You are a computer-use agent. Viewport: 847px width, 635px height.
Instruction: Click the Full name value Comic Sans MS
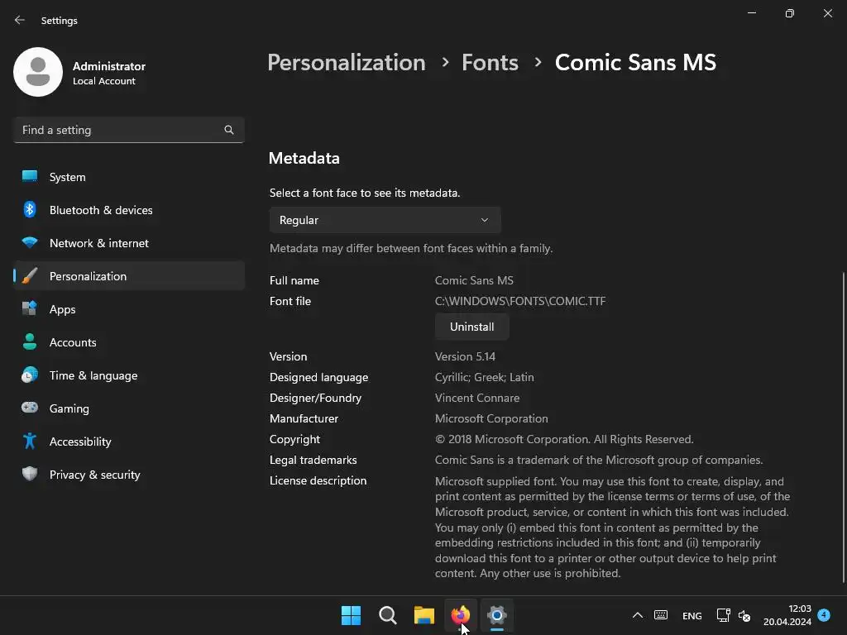(x=474, y=280)
